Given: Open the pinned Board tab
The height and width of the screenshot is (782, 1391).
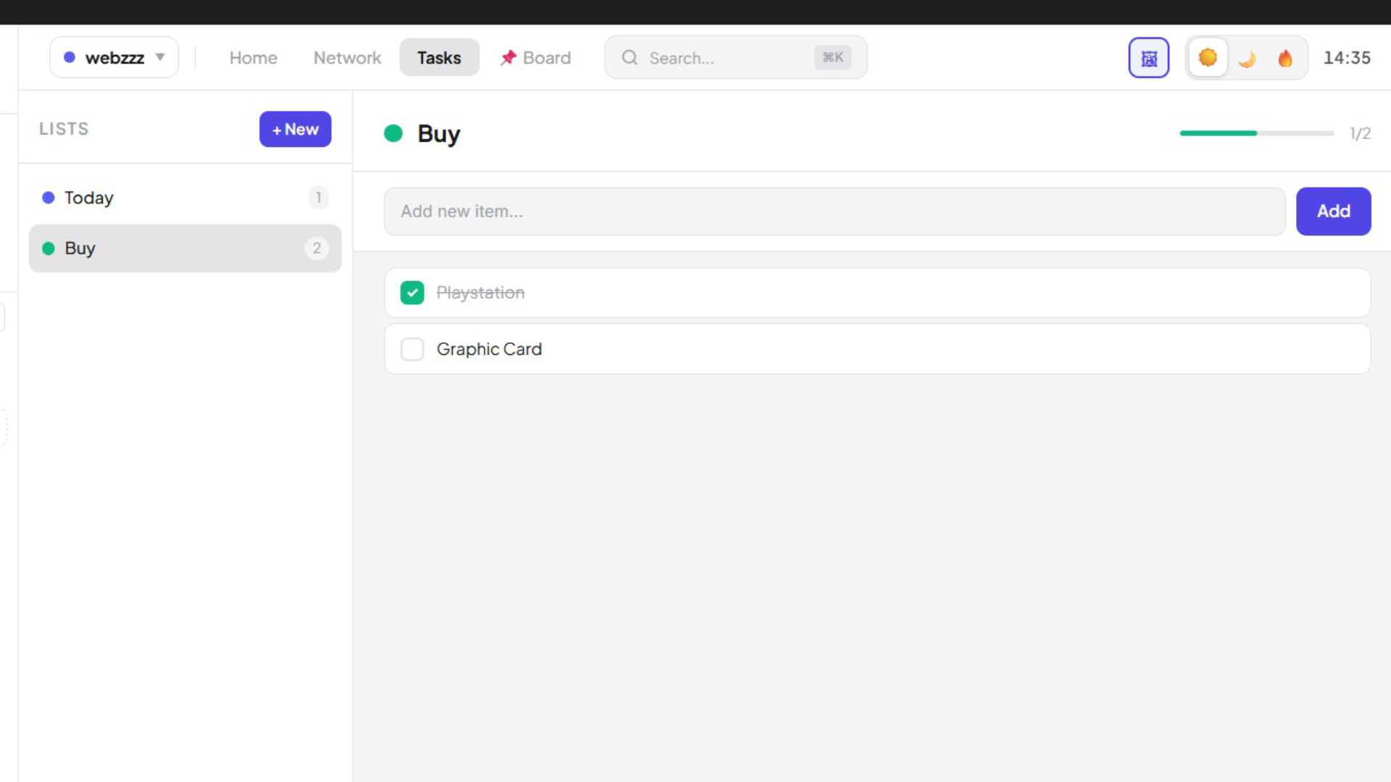Looking at the screenshot, I should [536, 57].
